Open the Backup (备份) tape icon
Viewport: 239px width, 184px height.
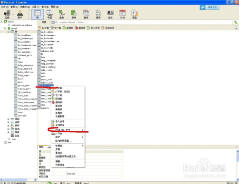[x=111, y=14]
